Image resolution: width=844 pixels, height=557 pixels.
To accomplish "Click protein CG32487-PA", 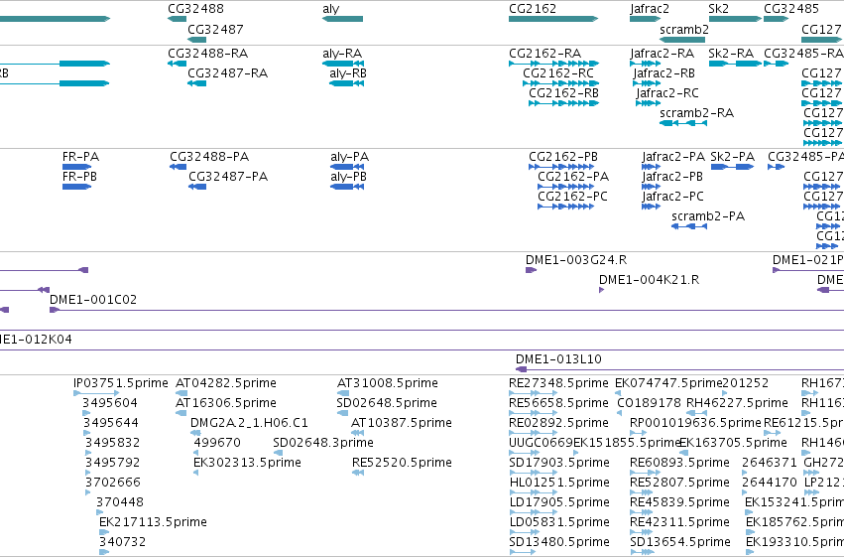I will click(x=197, y=187).
